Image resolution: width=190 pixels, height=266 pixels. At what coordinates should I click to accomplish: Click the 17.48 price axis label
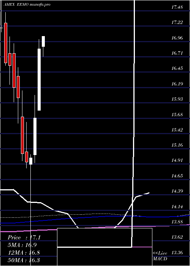pyautogui.click(x=177, y=7)
